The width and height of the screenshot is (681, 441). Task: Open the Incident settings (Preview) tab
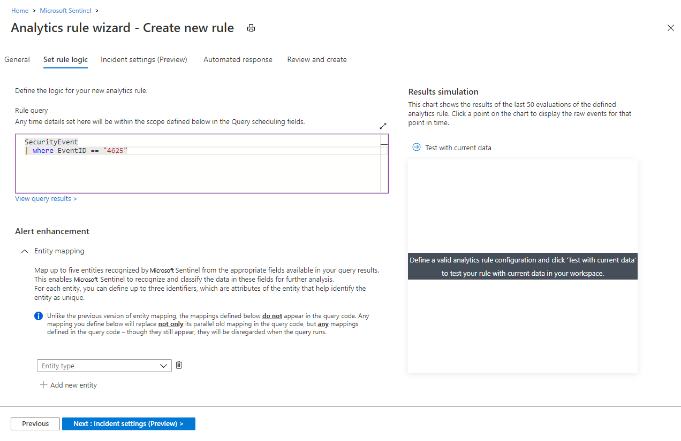click(144, 60)
